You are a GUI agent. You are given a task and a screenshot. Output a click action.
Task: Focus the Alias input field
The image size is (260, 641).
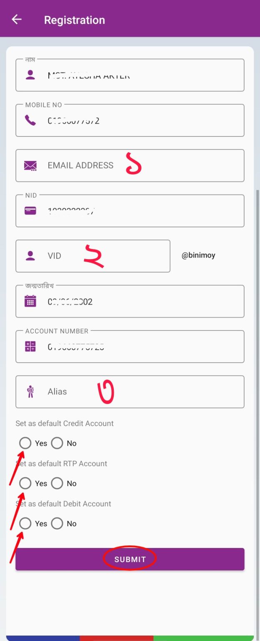[130, 391]
